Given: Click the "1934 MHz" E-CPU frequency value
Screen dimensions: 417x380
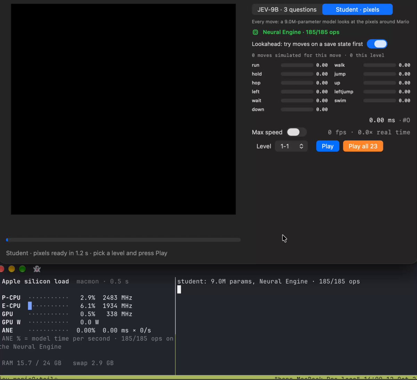Looking at the screenshot, I should (x=117, y=306).
